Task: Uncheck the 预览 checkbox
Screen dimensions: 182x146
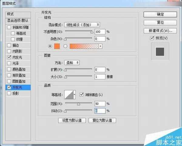Action: tap(152, 38)
